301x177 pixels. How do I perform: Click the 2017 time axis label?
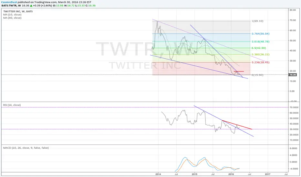tap(268, 174)
